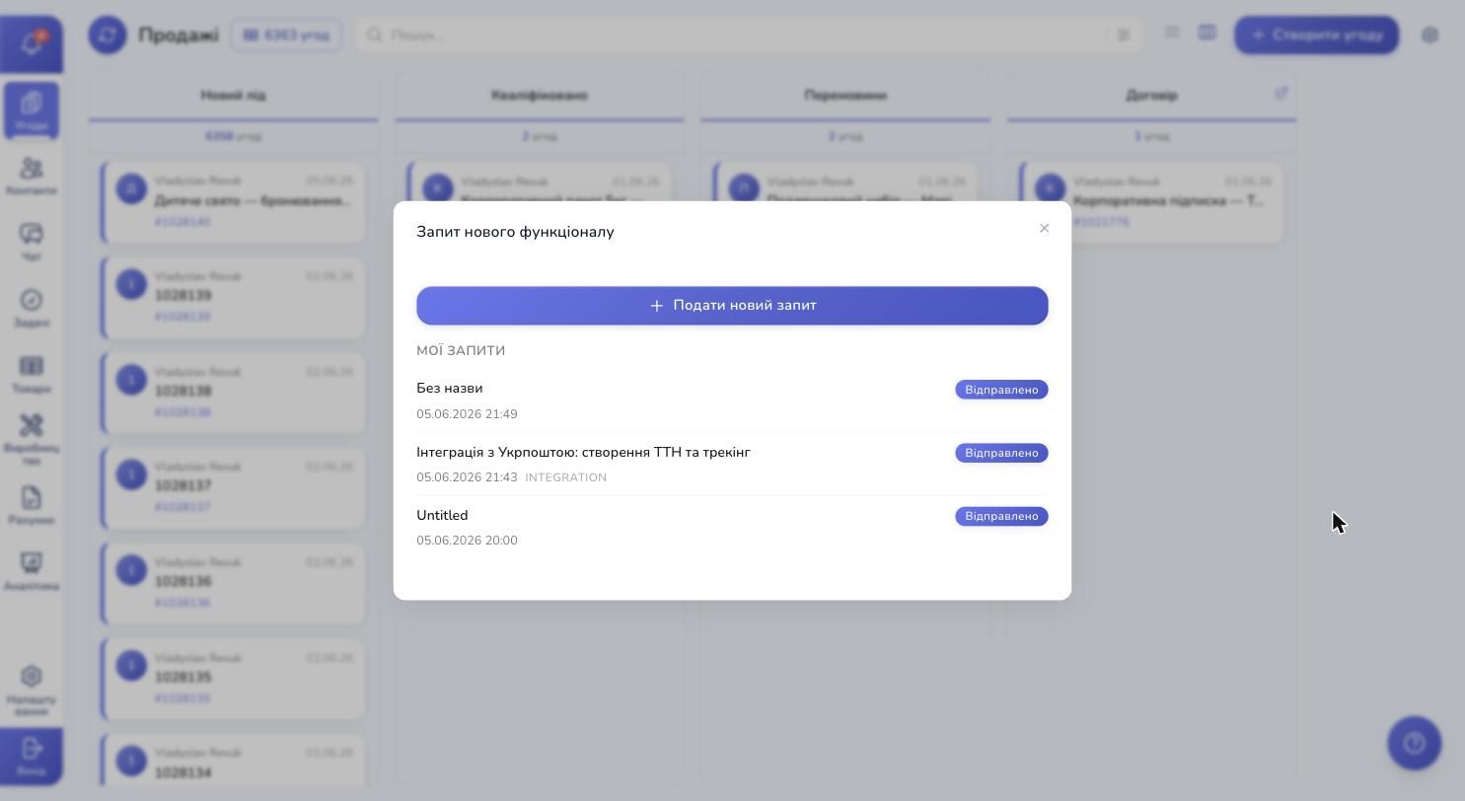The image size is (1465, 801).
Task: Click avatar on deal card 1028138
Action: point(131,380)
